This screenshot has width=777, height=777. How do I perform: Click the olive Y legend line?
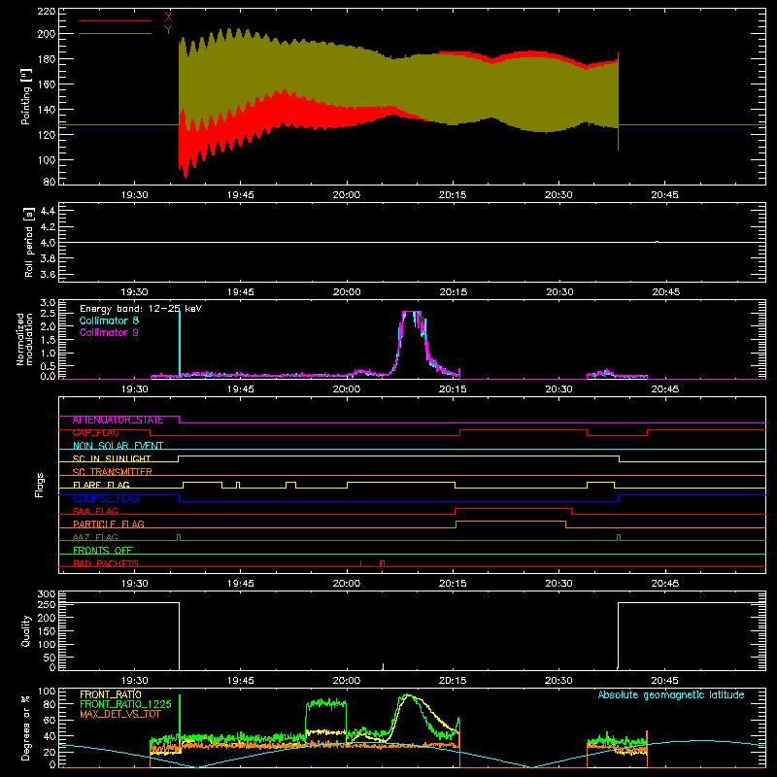(x=116, y=33)
